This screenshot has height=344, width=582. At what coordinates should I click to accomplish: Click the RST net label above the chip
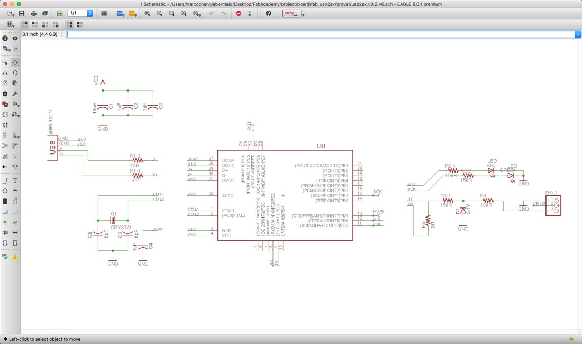click(x=249, y=125)
